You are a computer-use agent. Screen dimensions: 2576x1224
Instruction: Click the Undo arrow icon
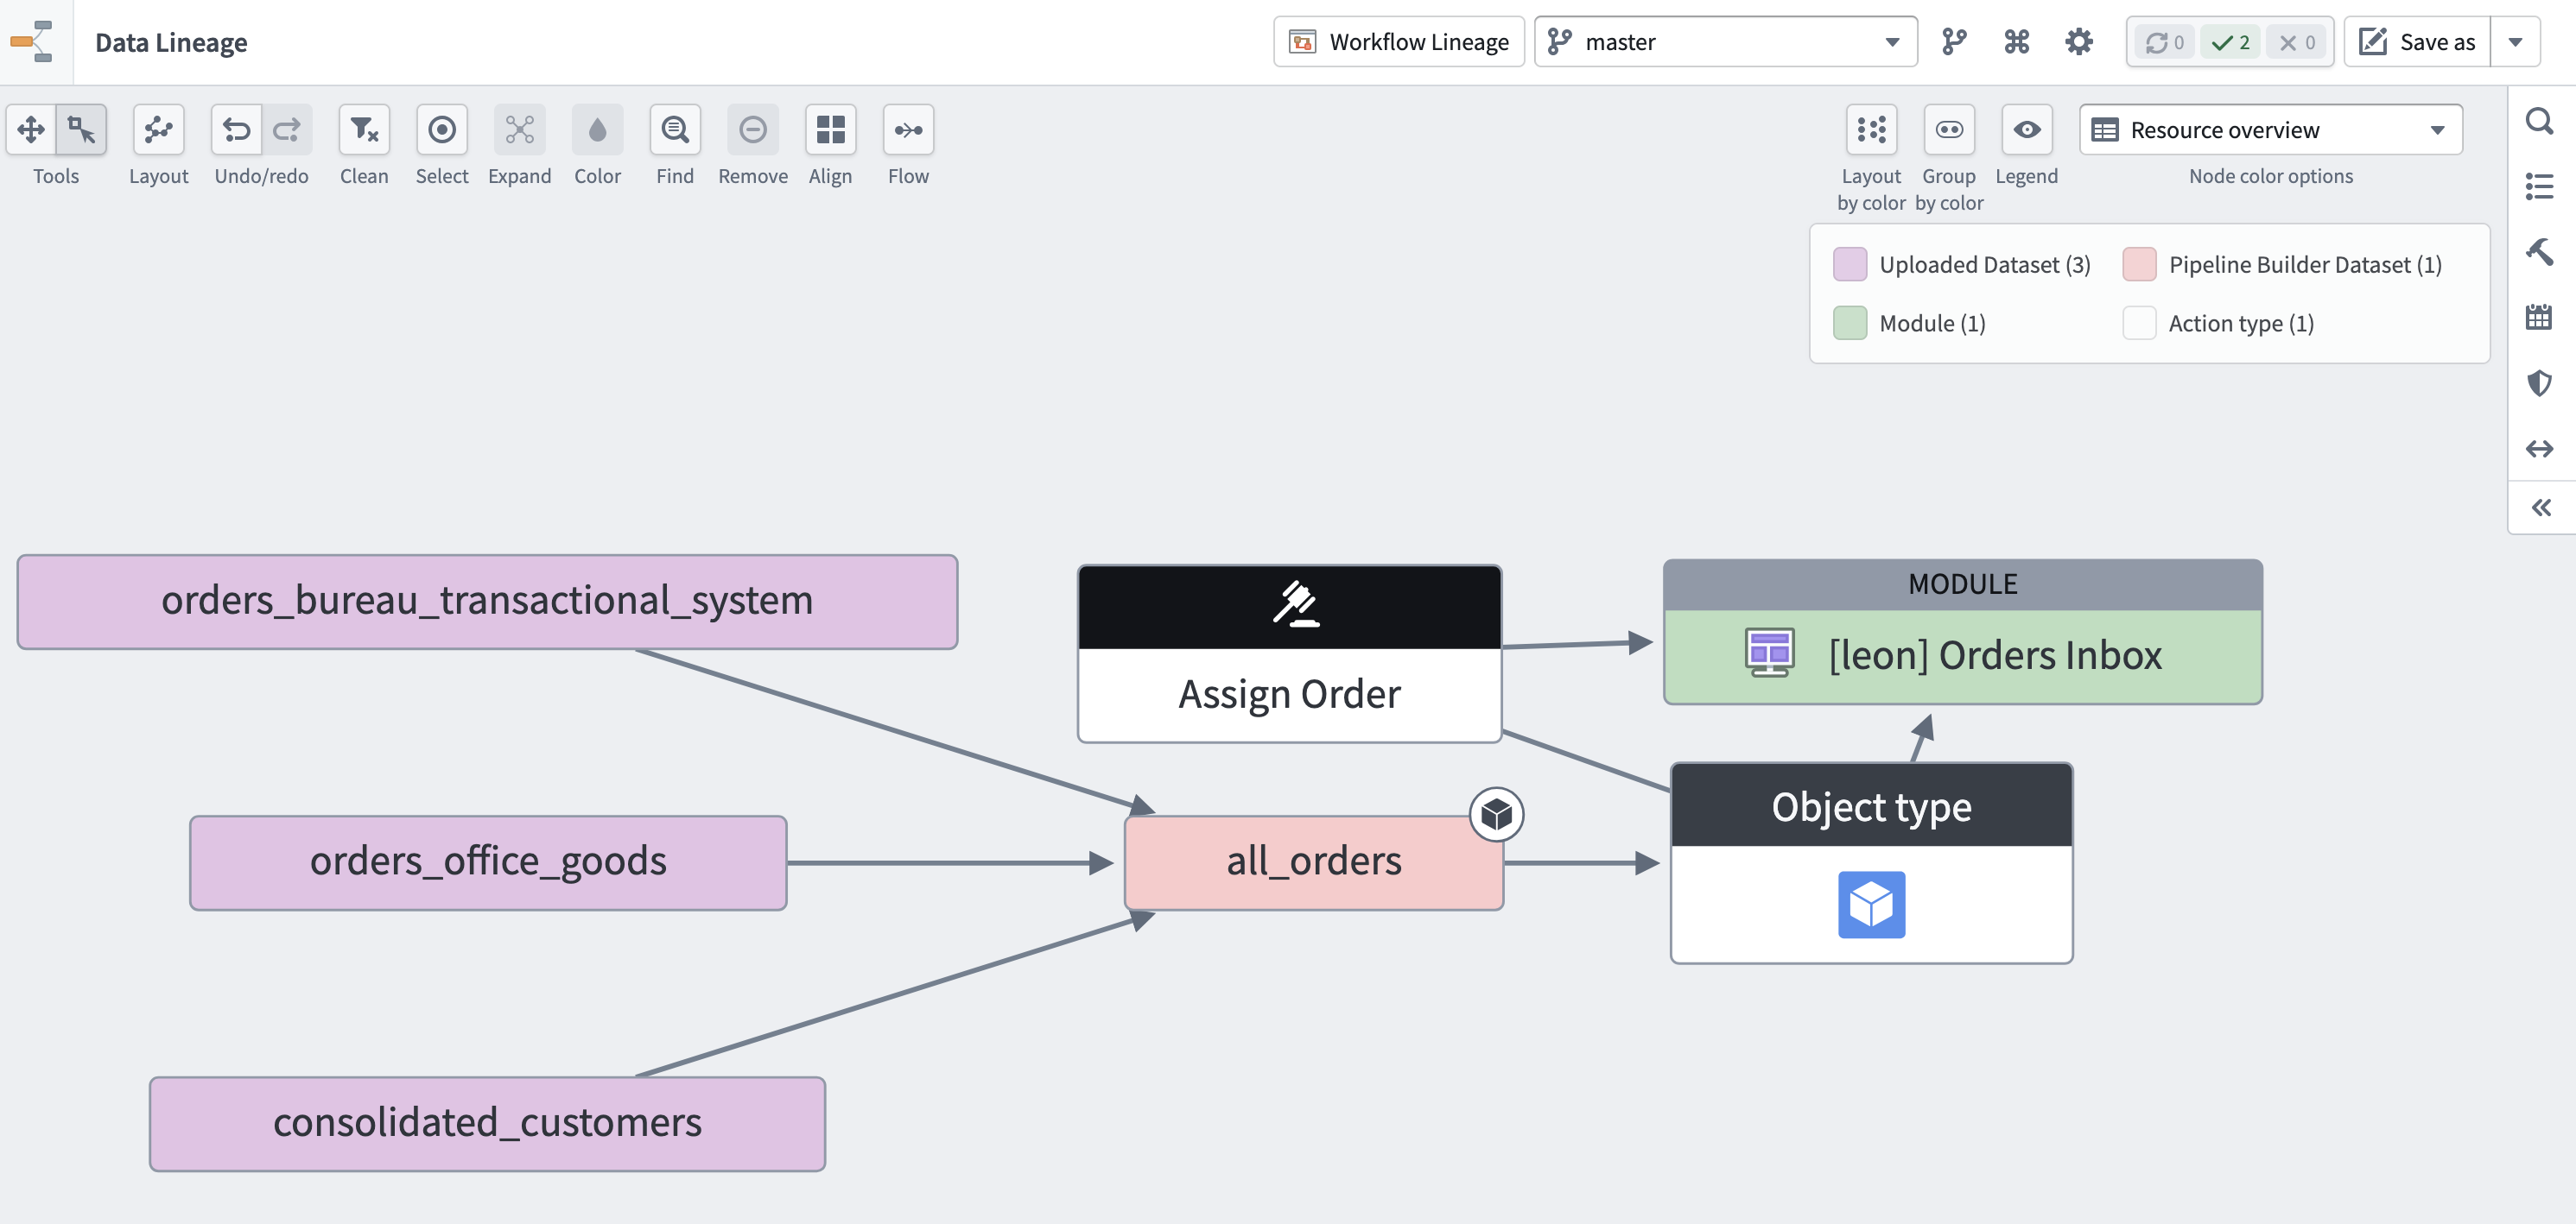tap(236, 129)
